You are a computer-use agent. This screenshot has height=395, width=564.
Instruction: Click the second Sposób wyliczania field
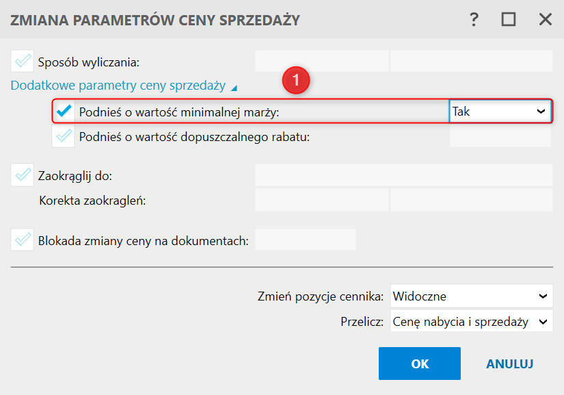[471, 62]
